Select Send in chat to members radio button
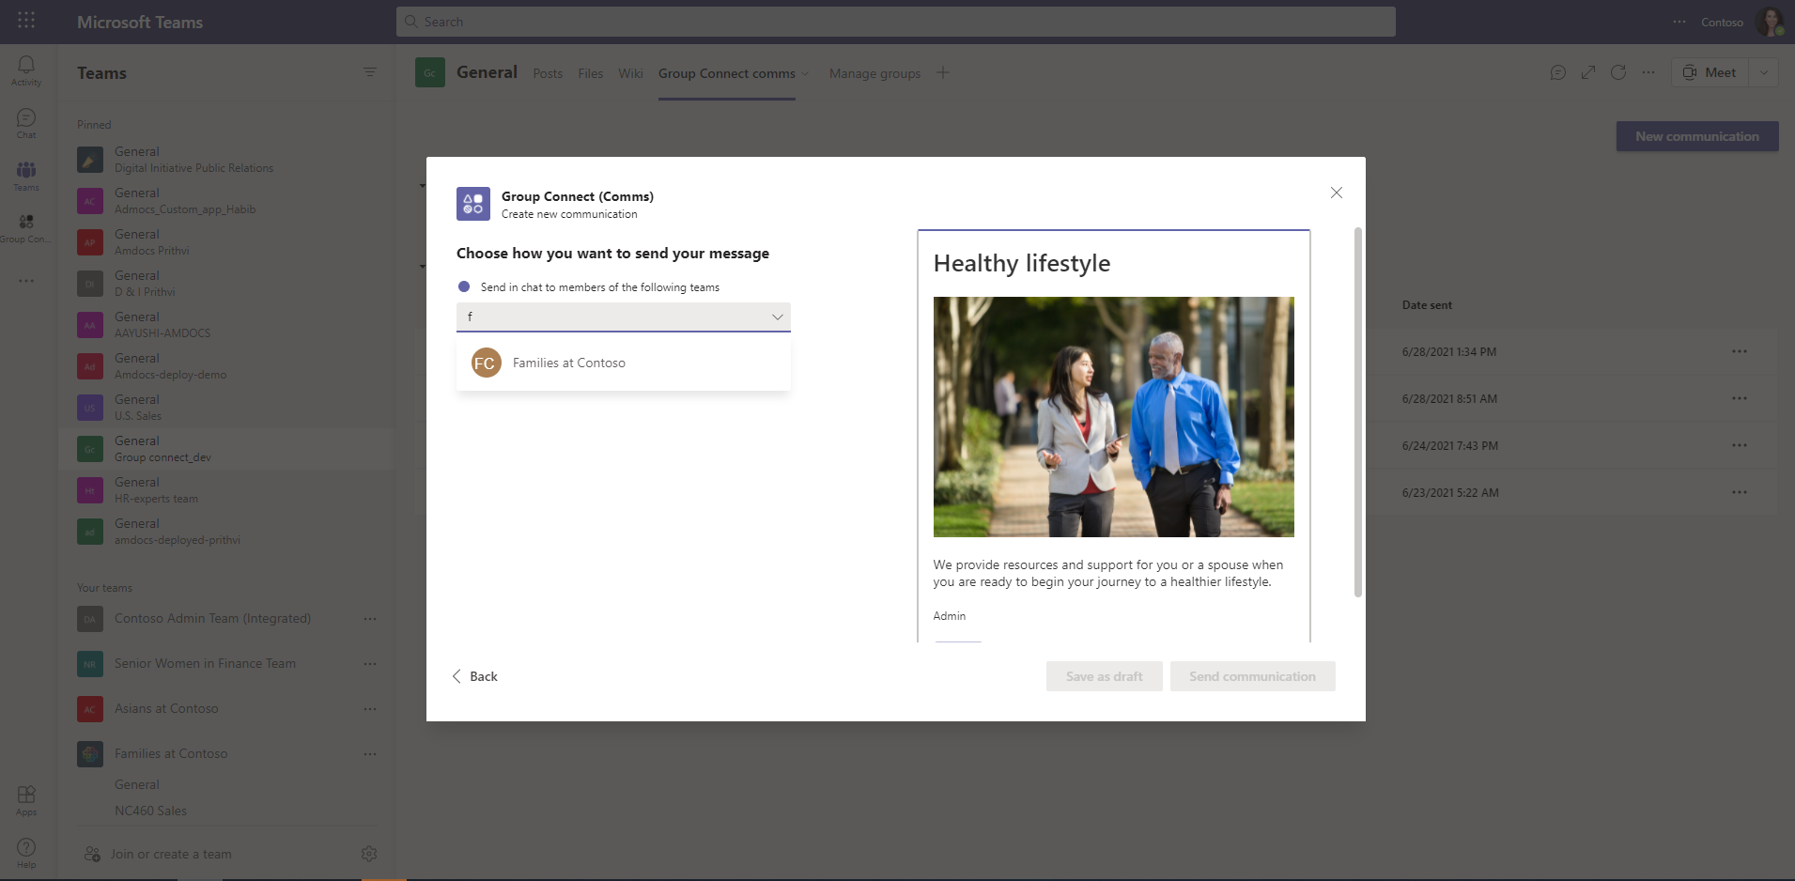 (464, 286)
